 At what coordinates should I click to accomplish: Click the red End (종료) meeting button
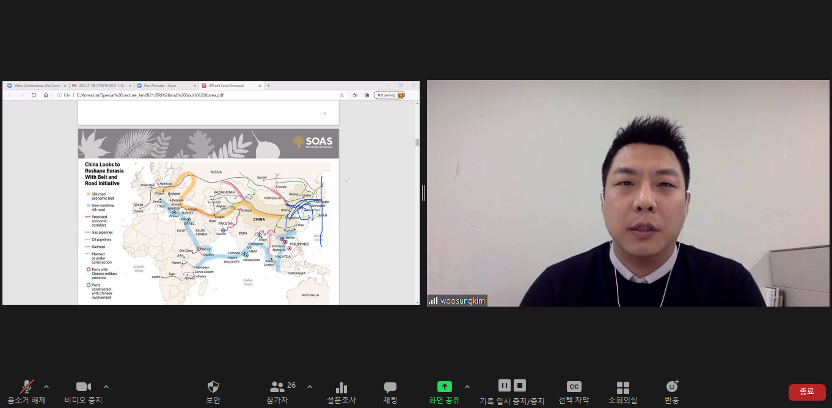click(806, 392)
